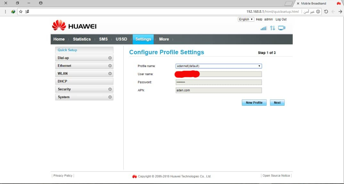Expand the Dial-up sidebar section
The width and height of the screenshot is (344, 184).
coord(84,58)
